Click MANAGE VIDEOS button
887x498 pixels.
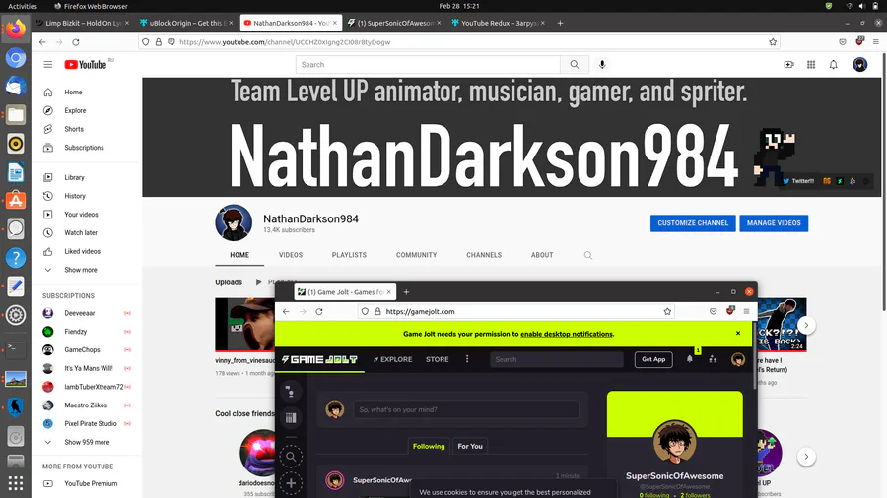click(774, 223)
